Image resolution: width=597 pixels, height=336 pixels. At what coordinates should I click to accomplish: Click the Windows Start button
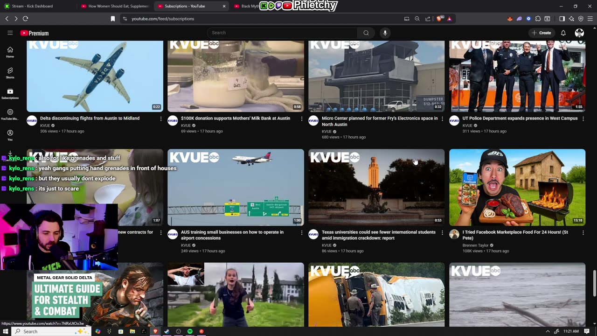click(6, 331)
